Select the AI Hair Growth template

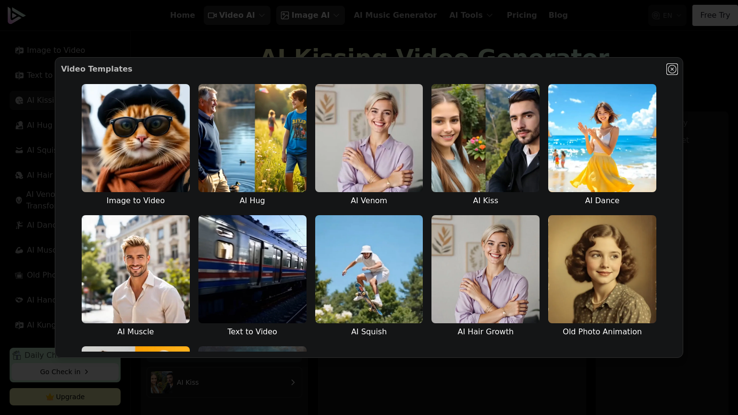[x=485, y=269]
